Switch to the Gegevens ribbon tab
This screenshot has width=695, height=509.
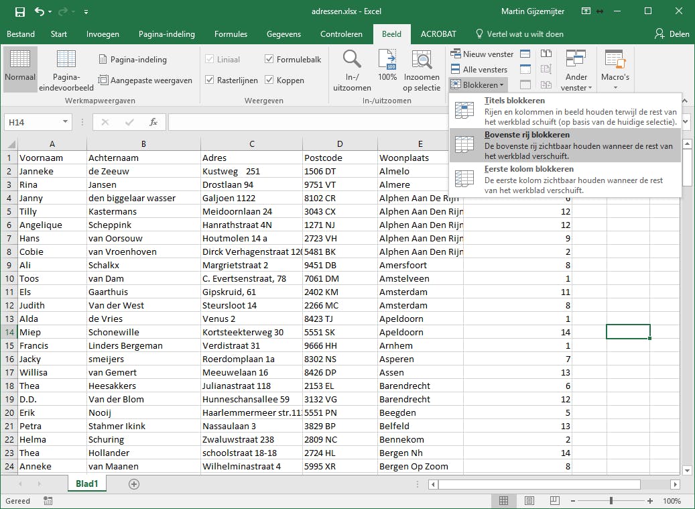coord(283,34)
